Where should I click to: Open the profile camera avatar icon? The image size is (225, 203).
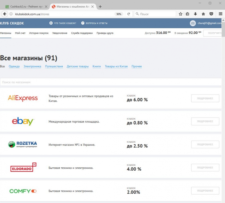[193, 23]
